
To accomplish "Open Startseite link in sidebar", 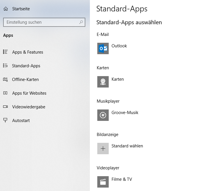I will click(21, 9).
